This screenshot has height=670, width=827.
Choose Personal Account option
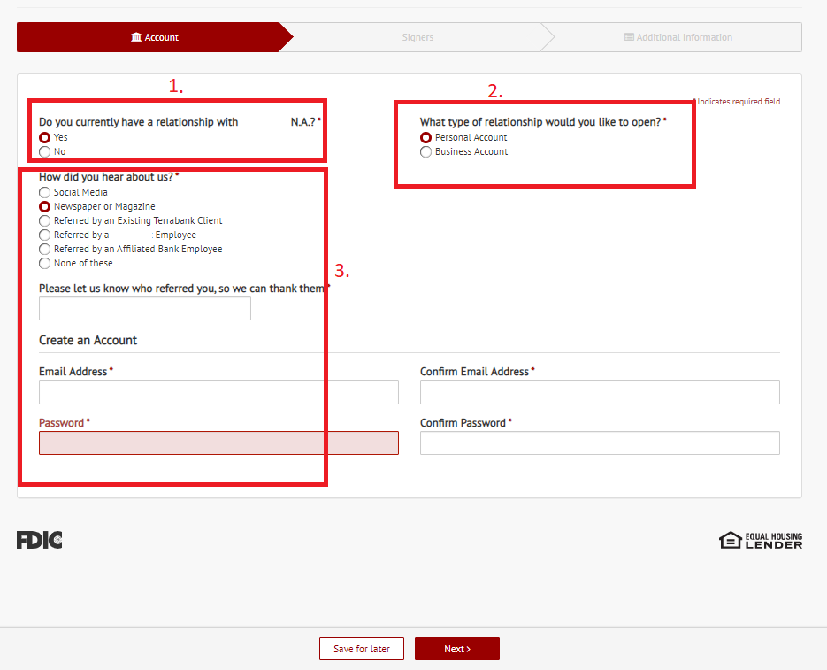(426, 138)
